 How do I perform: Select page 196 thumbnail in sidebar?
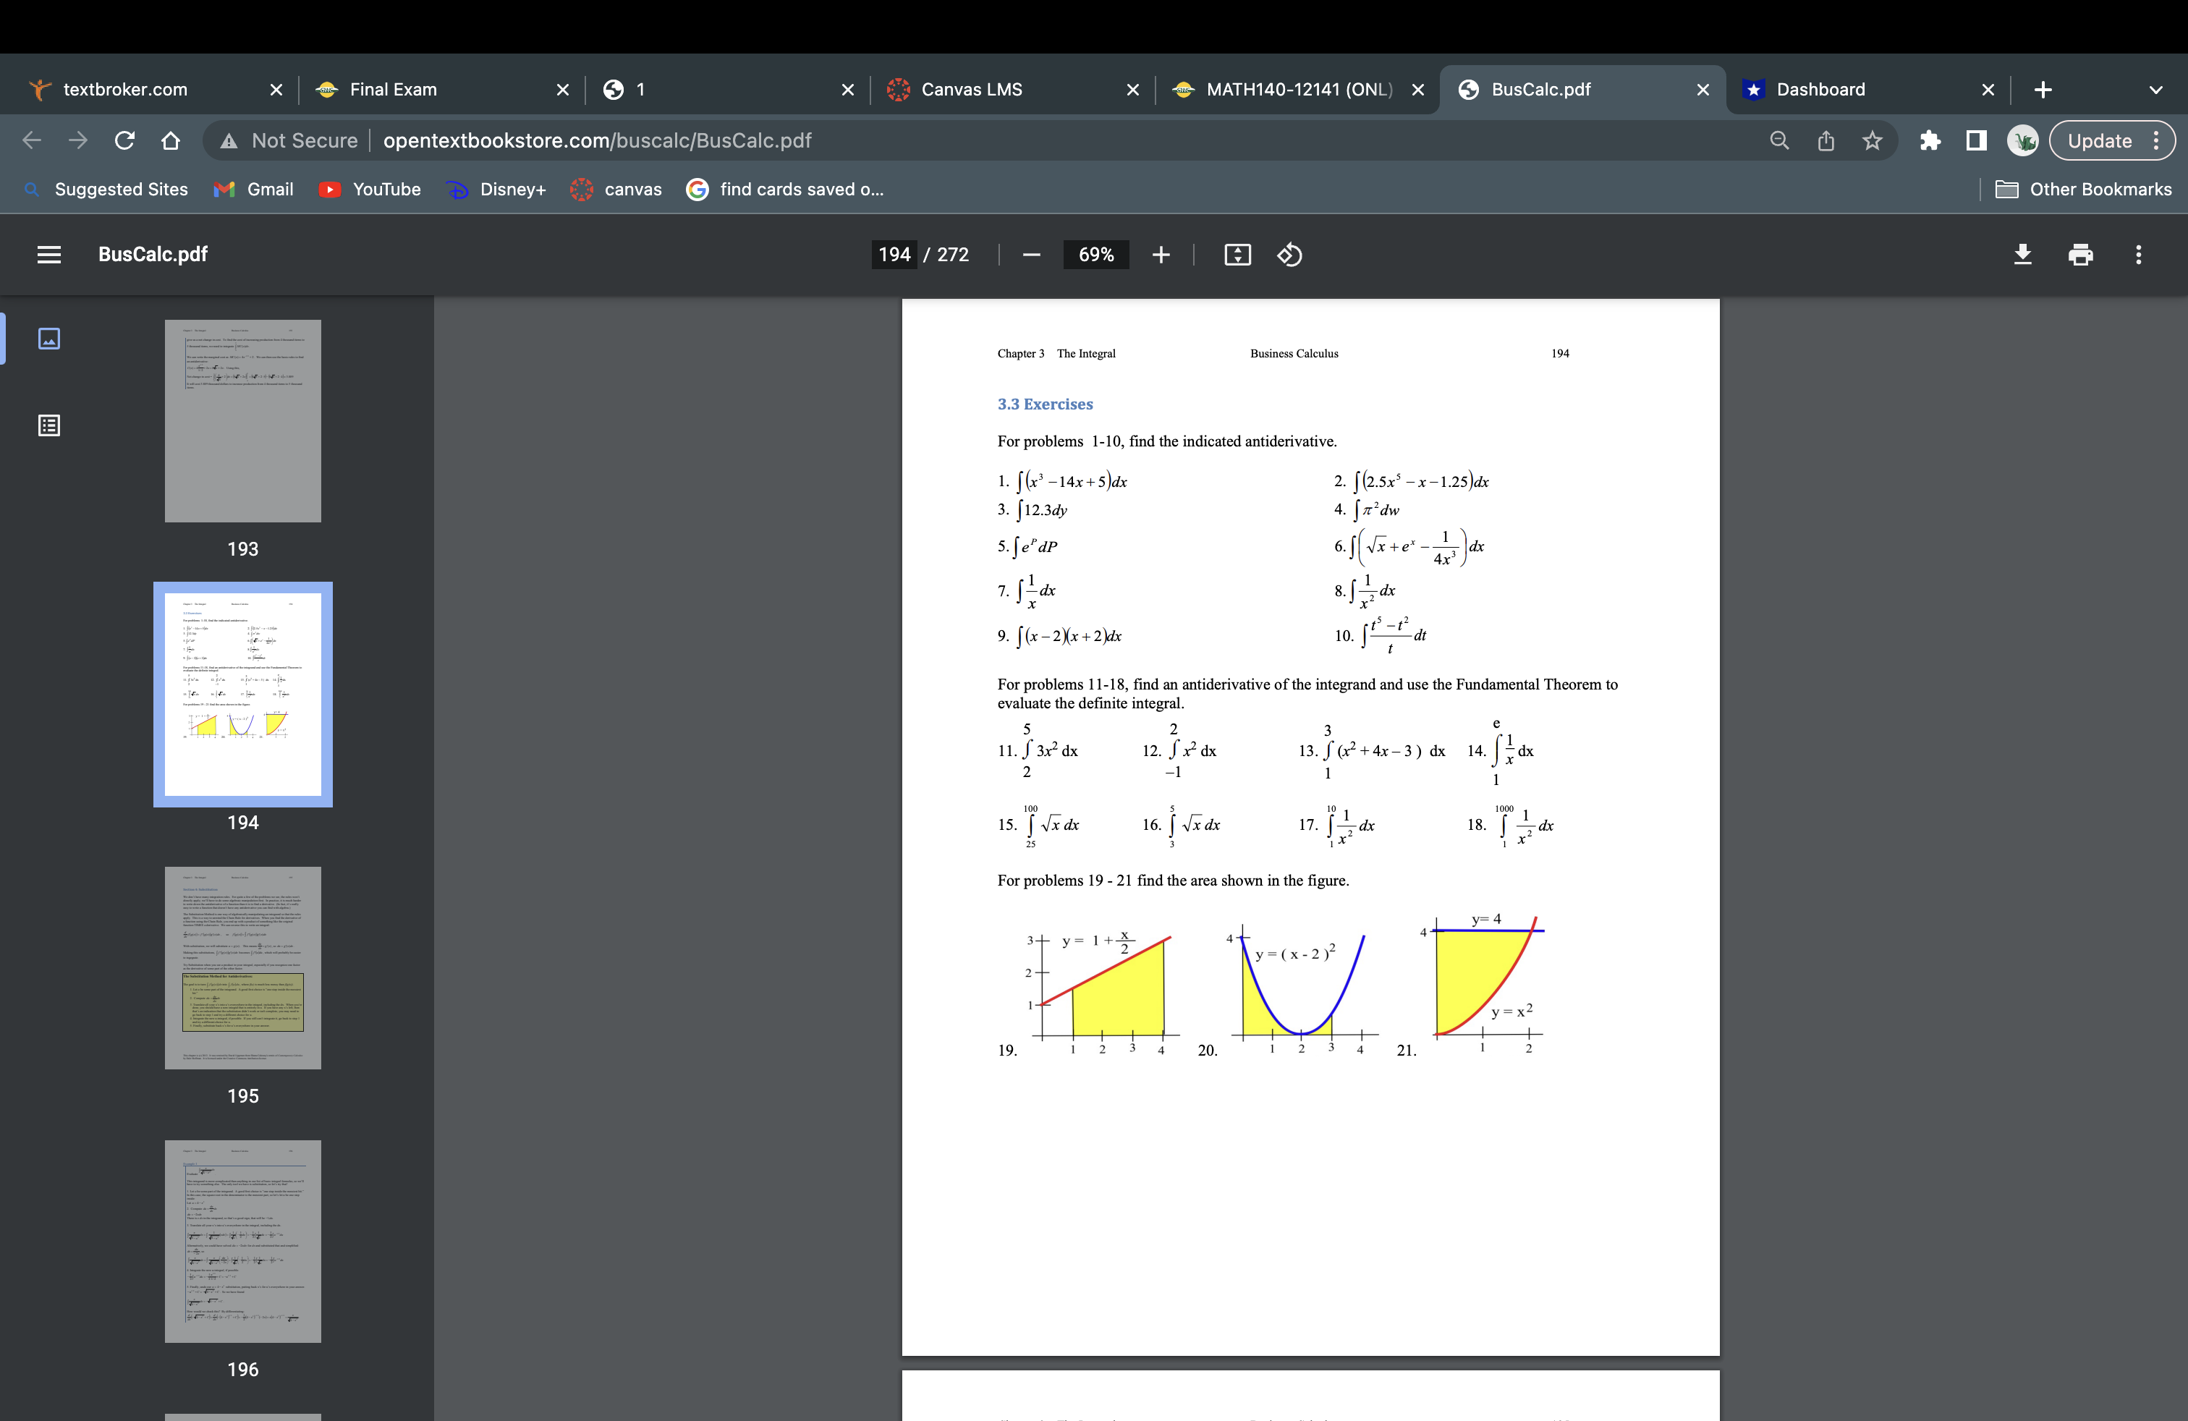pos(242,1244)
